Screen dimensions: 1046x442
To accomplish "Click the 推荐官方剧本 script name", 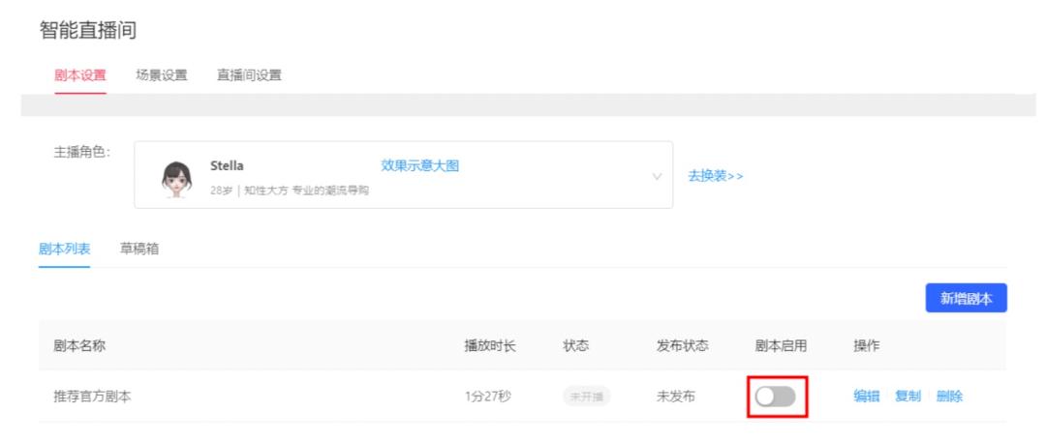I will 92,397.
